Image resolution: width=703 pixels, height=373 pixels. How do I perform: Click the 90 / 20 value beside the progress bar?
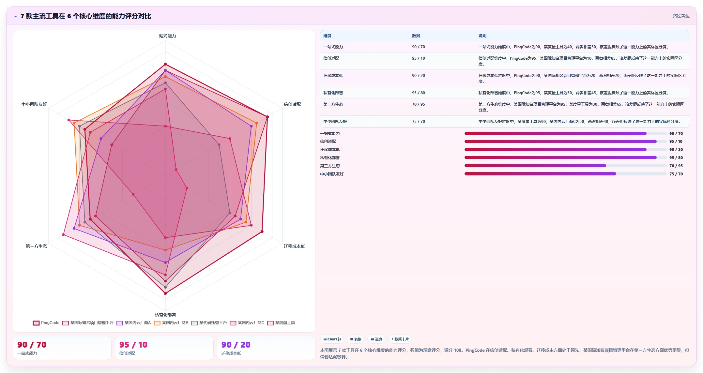(x=676, y=150)
